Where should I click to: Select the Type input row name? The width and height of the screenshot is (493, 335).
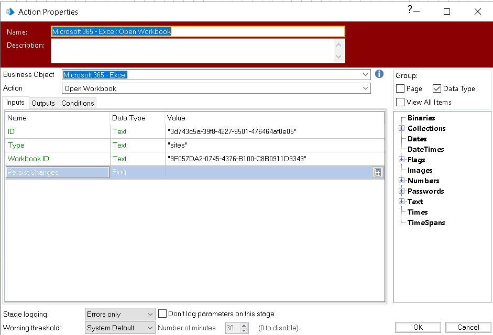pos(58,145)
